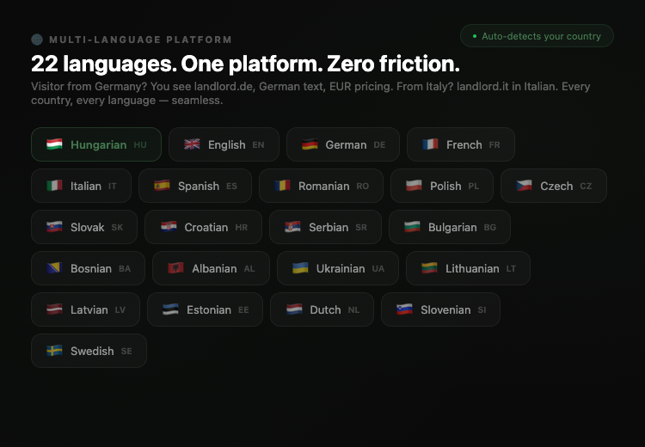Click the SR code label
The height and width of the screenshot is (447, 645).
tap(361, 227)
